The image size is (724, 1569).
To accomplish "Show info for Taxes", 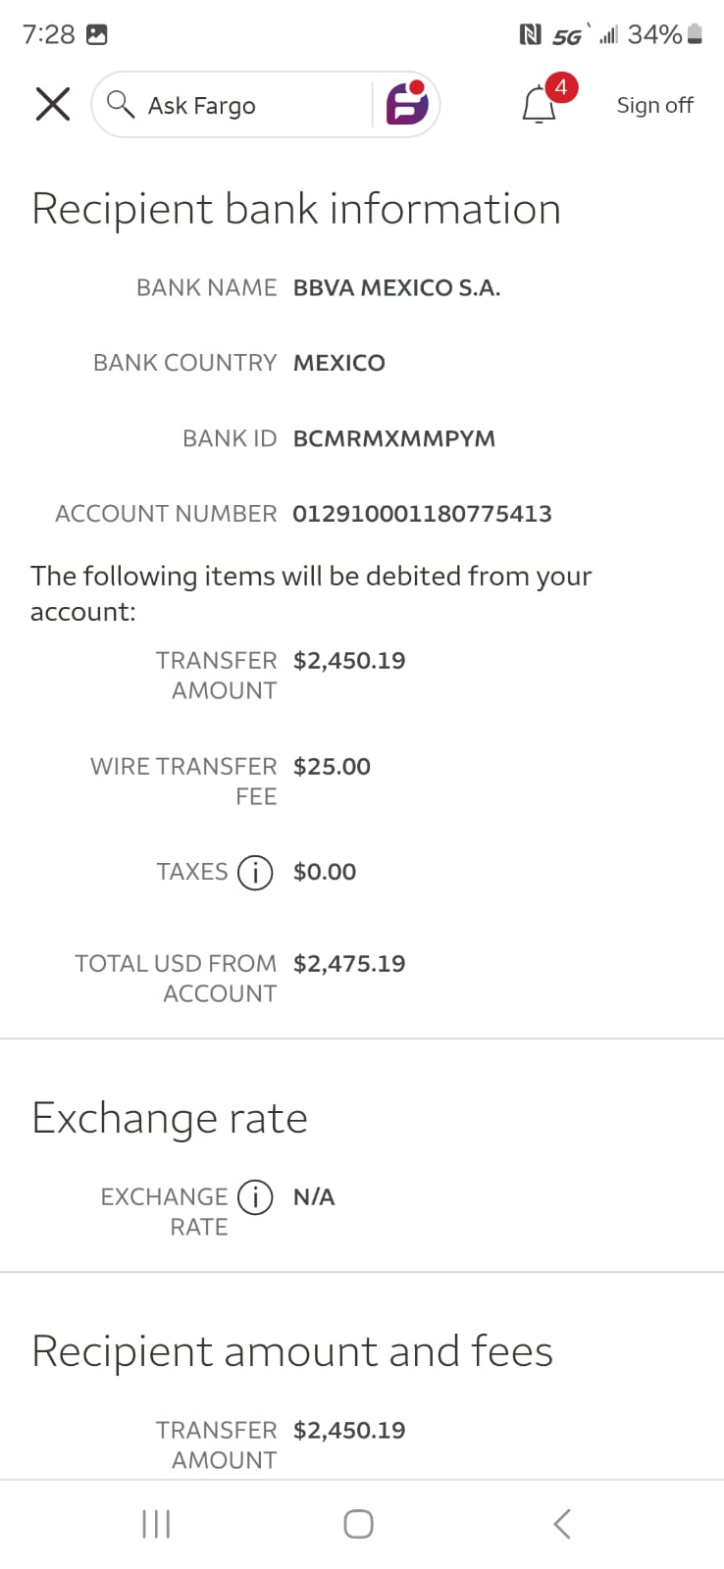I will click(x=255, y=872).
